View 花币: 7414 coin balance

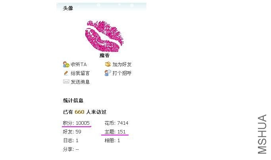[116, 123]
